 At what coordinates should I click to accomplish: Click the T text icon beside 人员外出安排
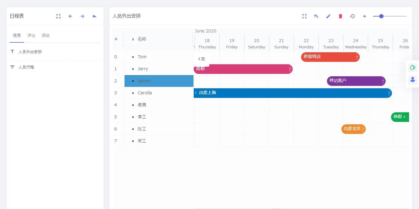point(12,52)
